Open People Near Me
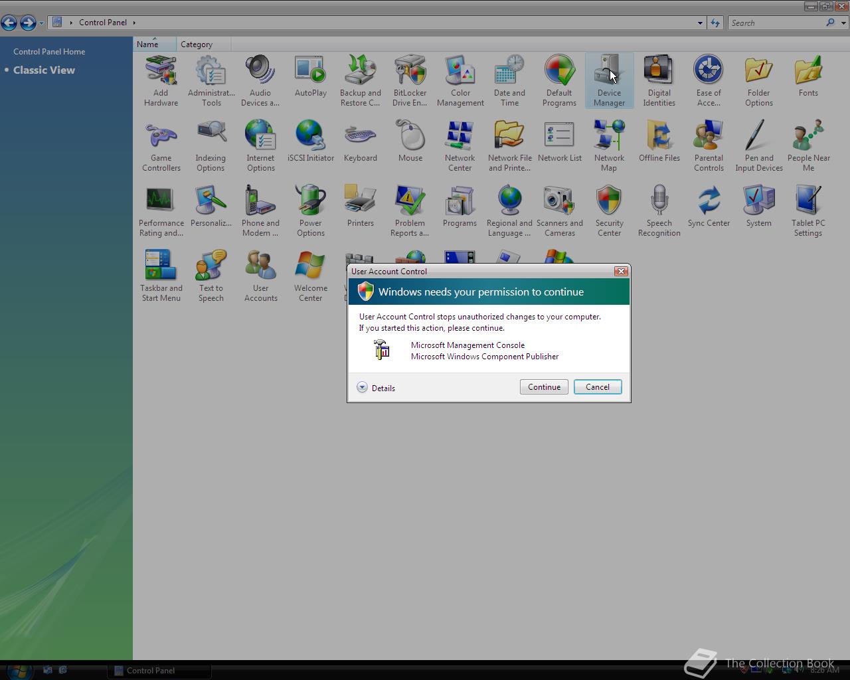Viewport: 850px width, 680px height. tap(808, 145)
